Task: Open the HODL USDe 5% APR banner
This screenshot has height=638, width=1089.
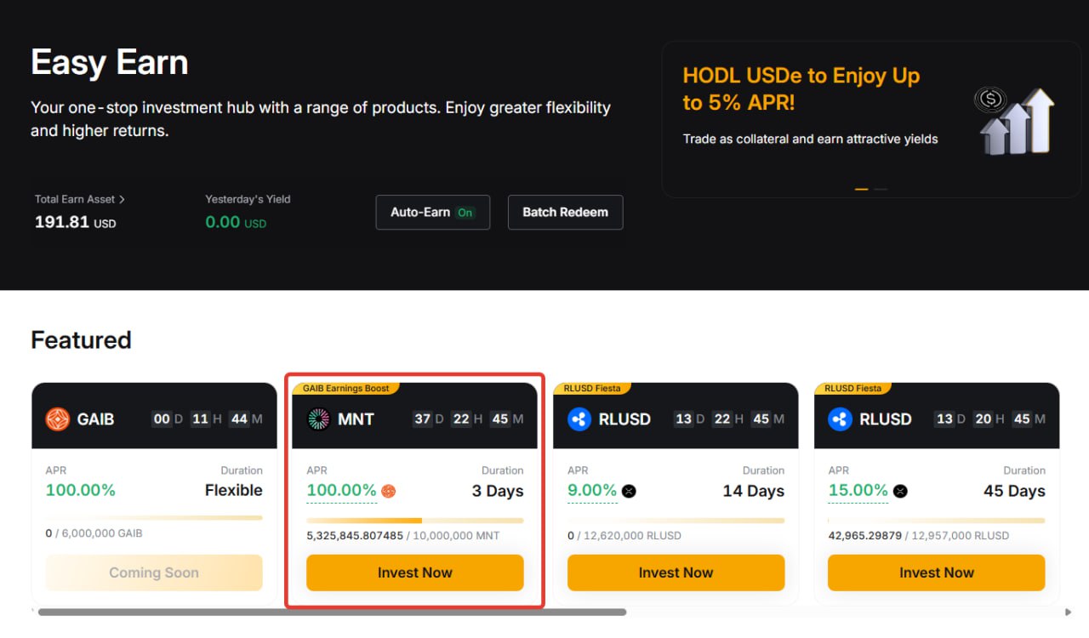Action: tap(801, 89)
